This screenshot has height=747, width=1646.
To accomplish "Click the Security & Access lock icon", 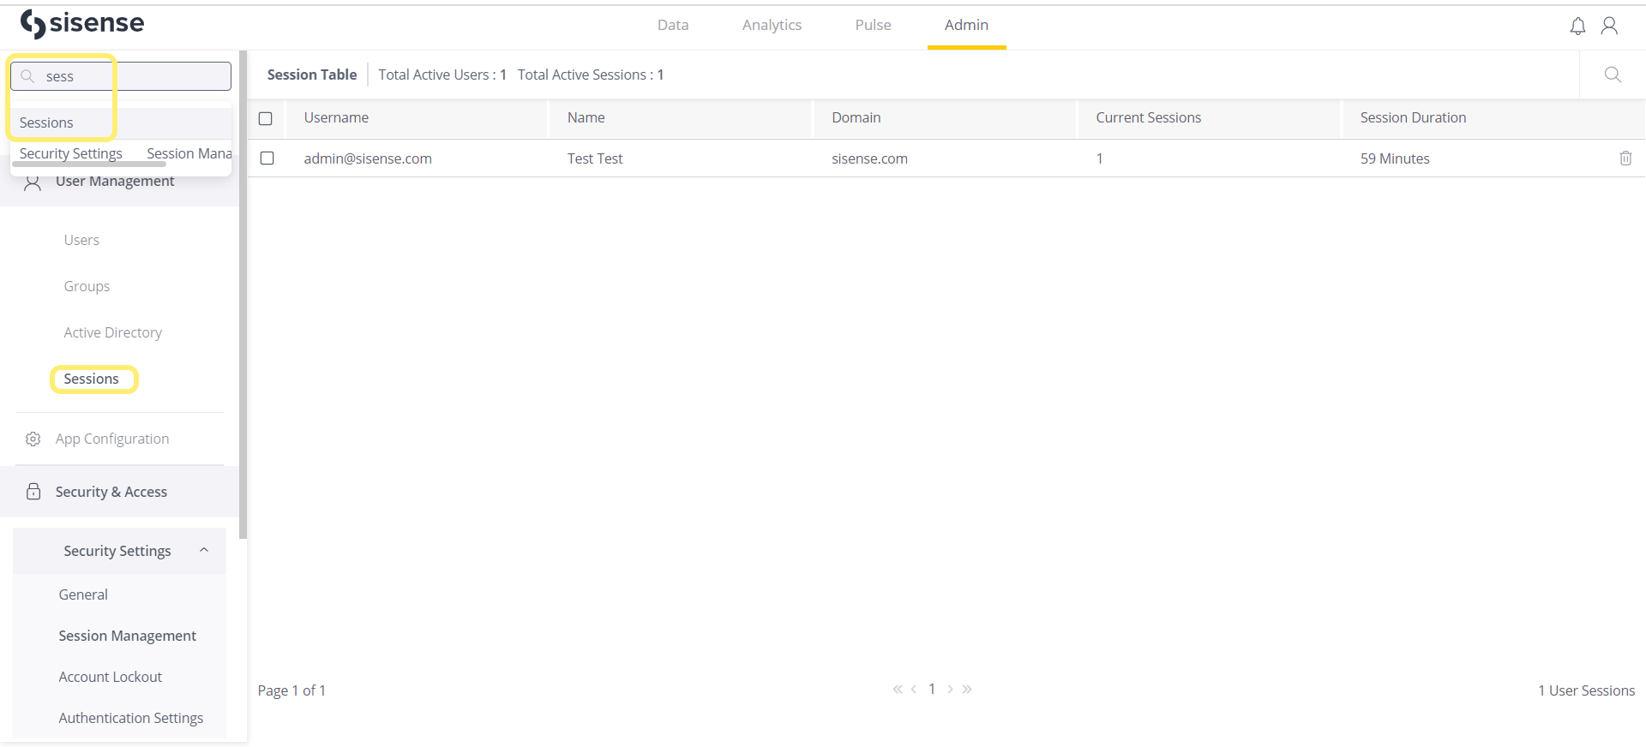I will [x=33, y=492].
